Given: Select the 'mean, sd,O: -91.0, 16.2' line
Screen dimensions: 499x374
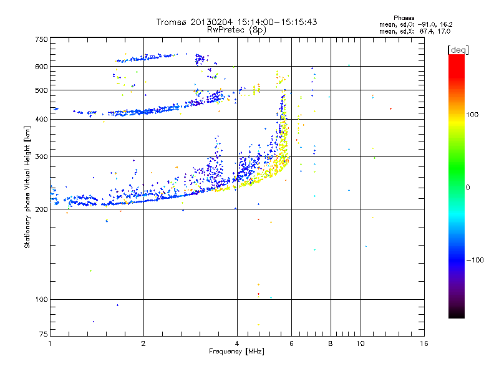Looking at the screenshot, I should (415, 24).
